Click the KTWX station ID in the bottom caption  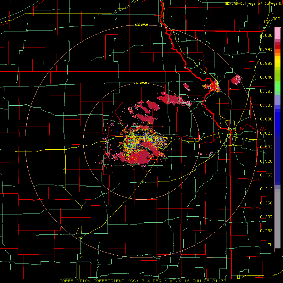tap(175, 281)
